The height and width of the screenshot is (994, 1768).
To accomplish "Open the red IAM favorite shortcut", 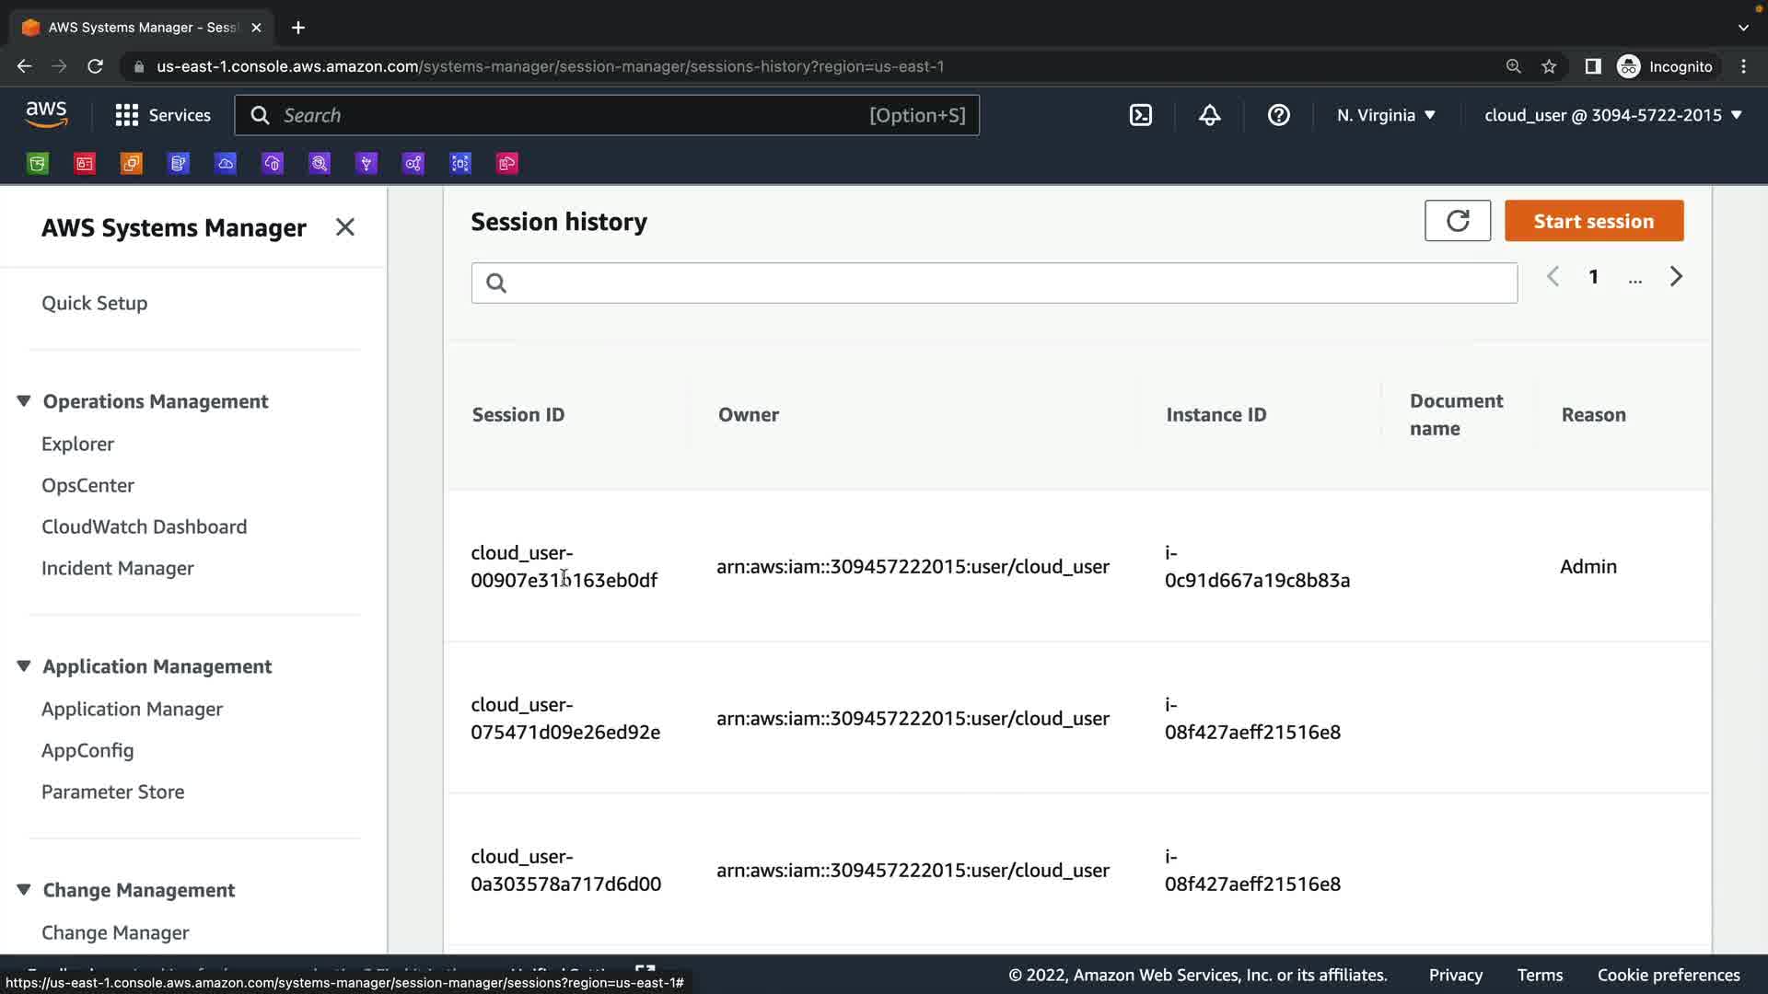I will (x=85, y=164).
